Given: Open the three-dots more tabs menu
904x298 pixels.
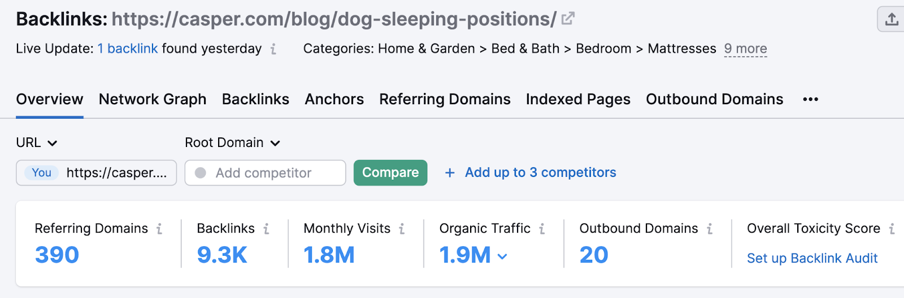Looking at the screenshot, I should click(810, 100).
